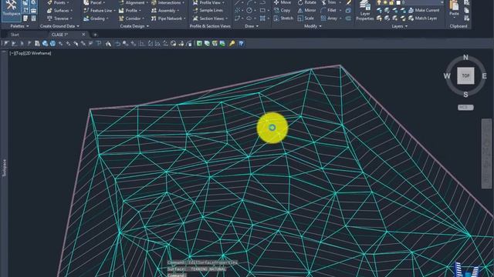Select the Traverse tool

coord(59,18)
